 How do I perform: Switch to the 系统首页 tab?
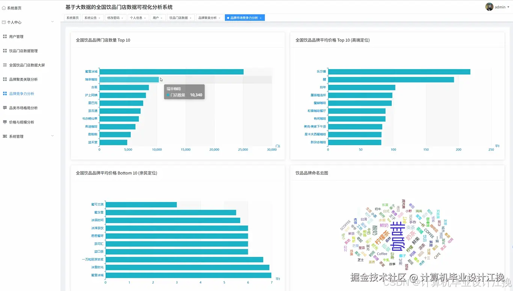[72, 18]
